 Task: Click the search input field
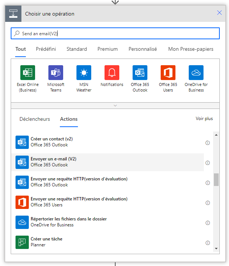(x=115, y=33)
